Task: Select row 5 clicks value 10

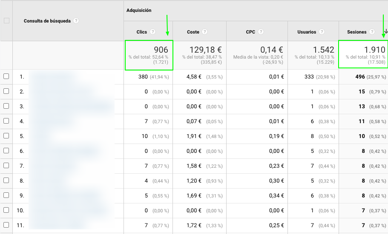Action: point(145,136)
